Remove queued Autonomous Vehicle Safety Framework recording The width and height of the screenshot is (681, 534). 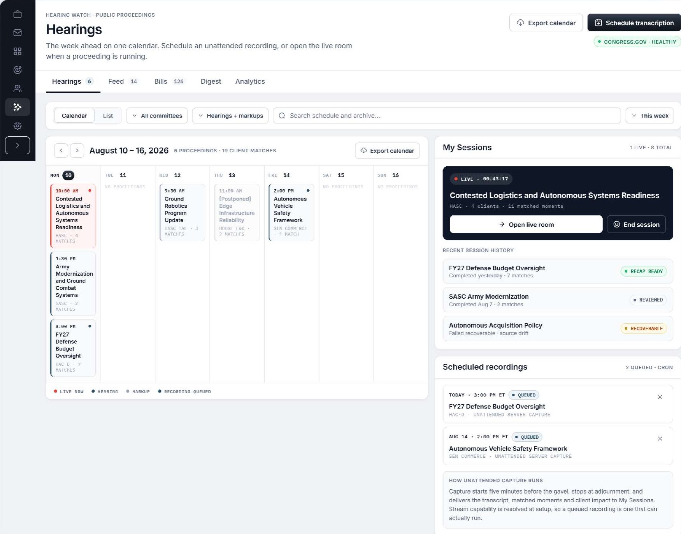click(660, 439)
